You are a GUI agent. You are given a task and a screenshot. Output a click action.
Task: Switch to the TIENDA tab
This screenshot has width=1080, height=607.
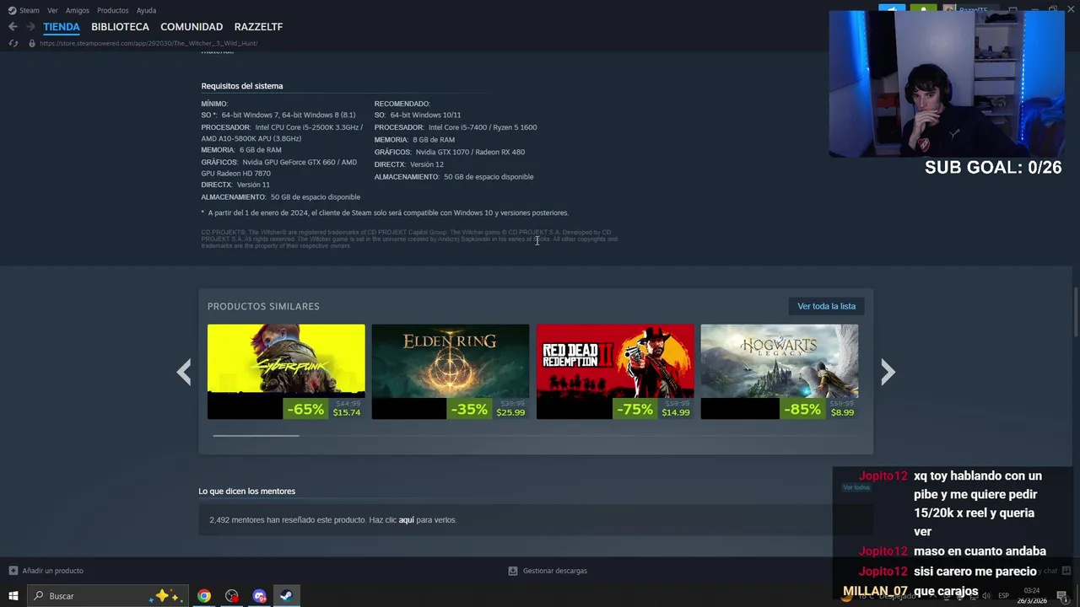(x=62, y=27)
